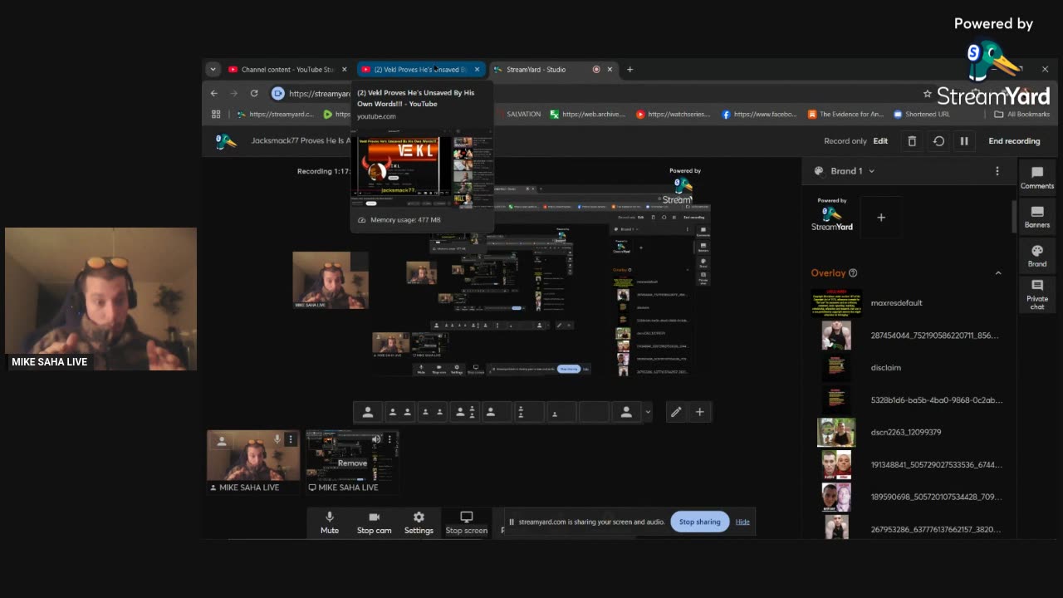Bookmark this page with star icon
The image size is (1063, 598).
(927, 94)
